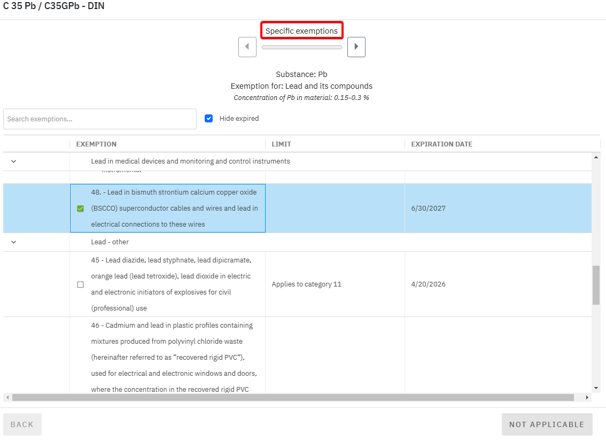
Task: Click the vertical scrollbar up arrow
Action: pyautogui.click(x=596, y=157)
